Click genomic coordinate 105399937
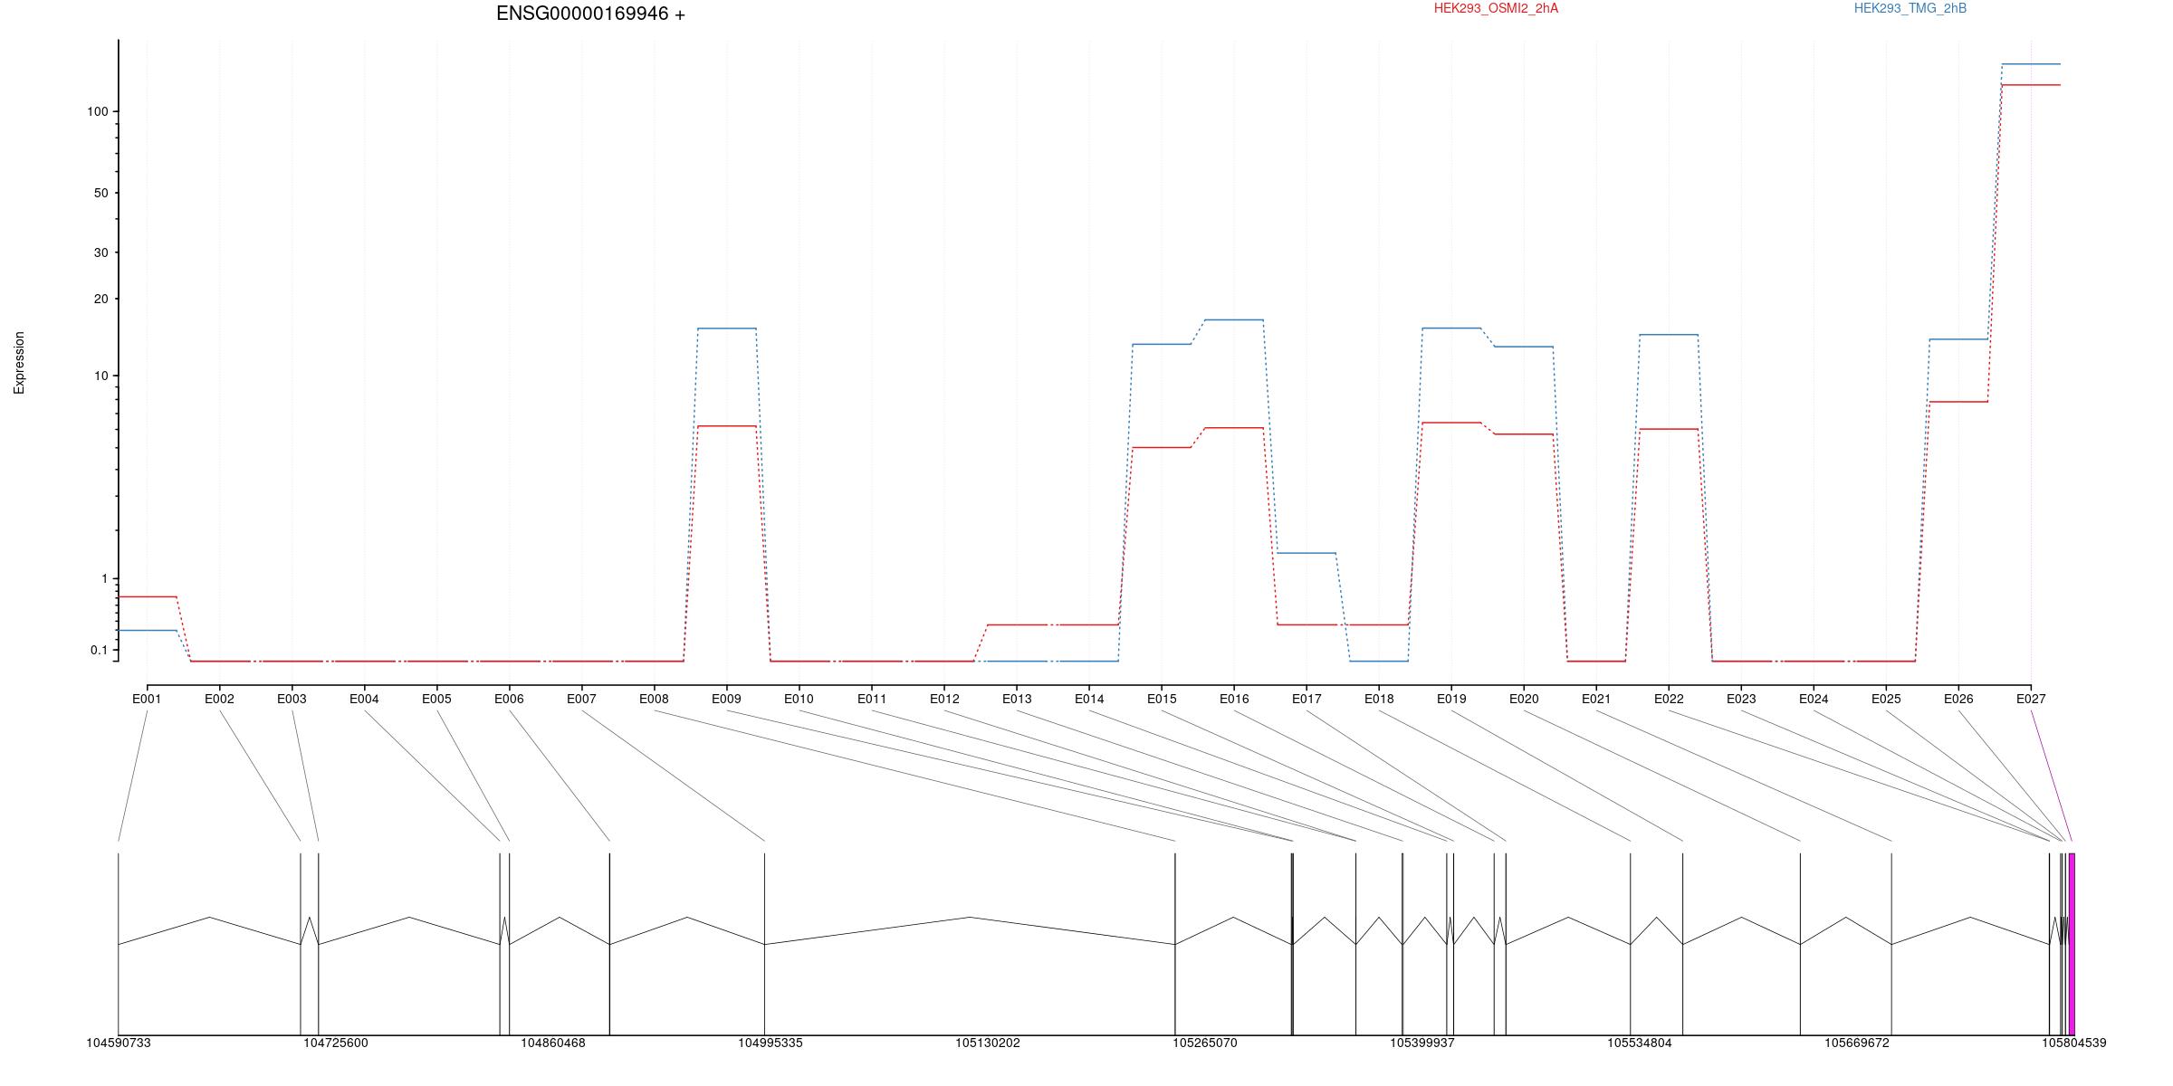The height and width of the screenshot is (1086, 2173). [1422, 1043]
